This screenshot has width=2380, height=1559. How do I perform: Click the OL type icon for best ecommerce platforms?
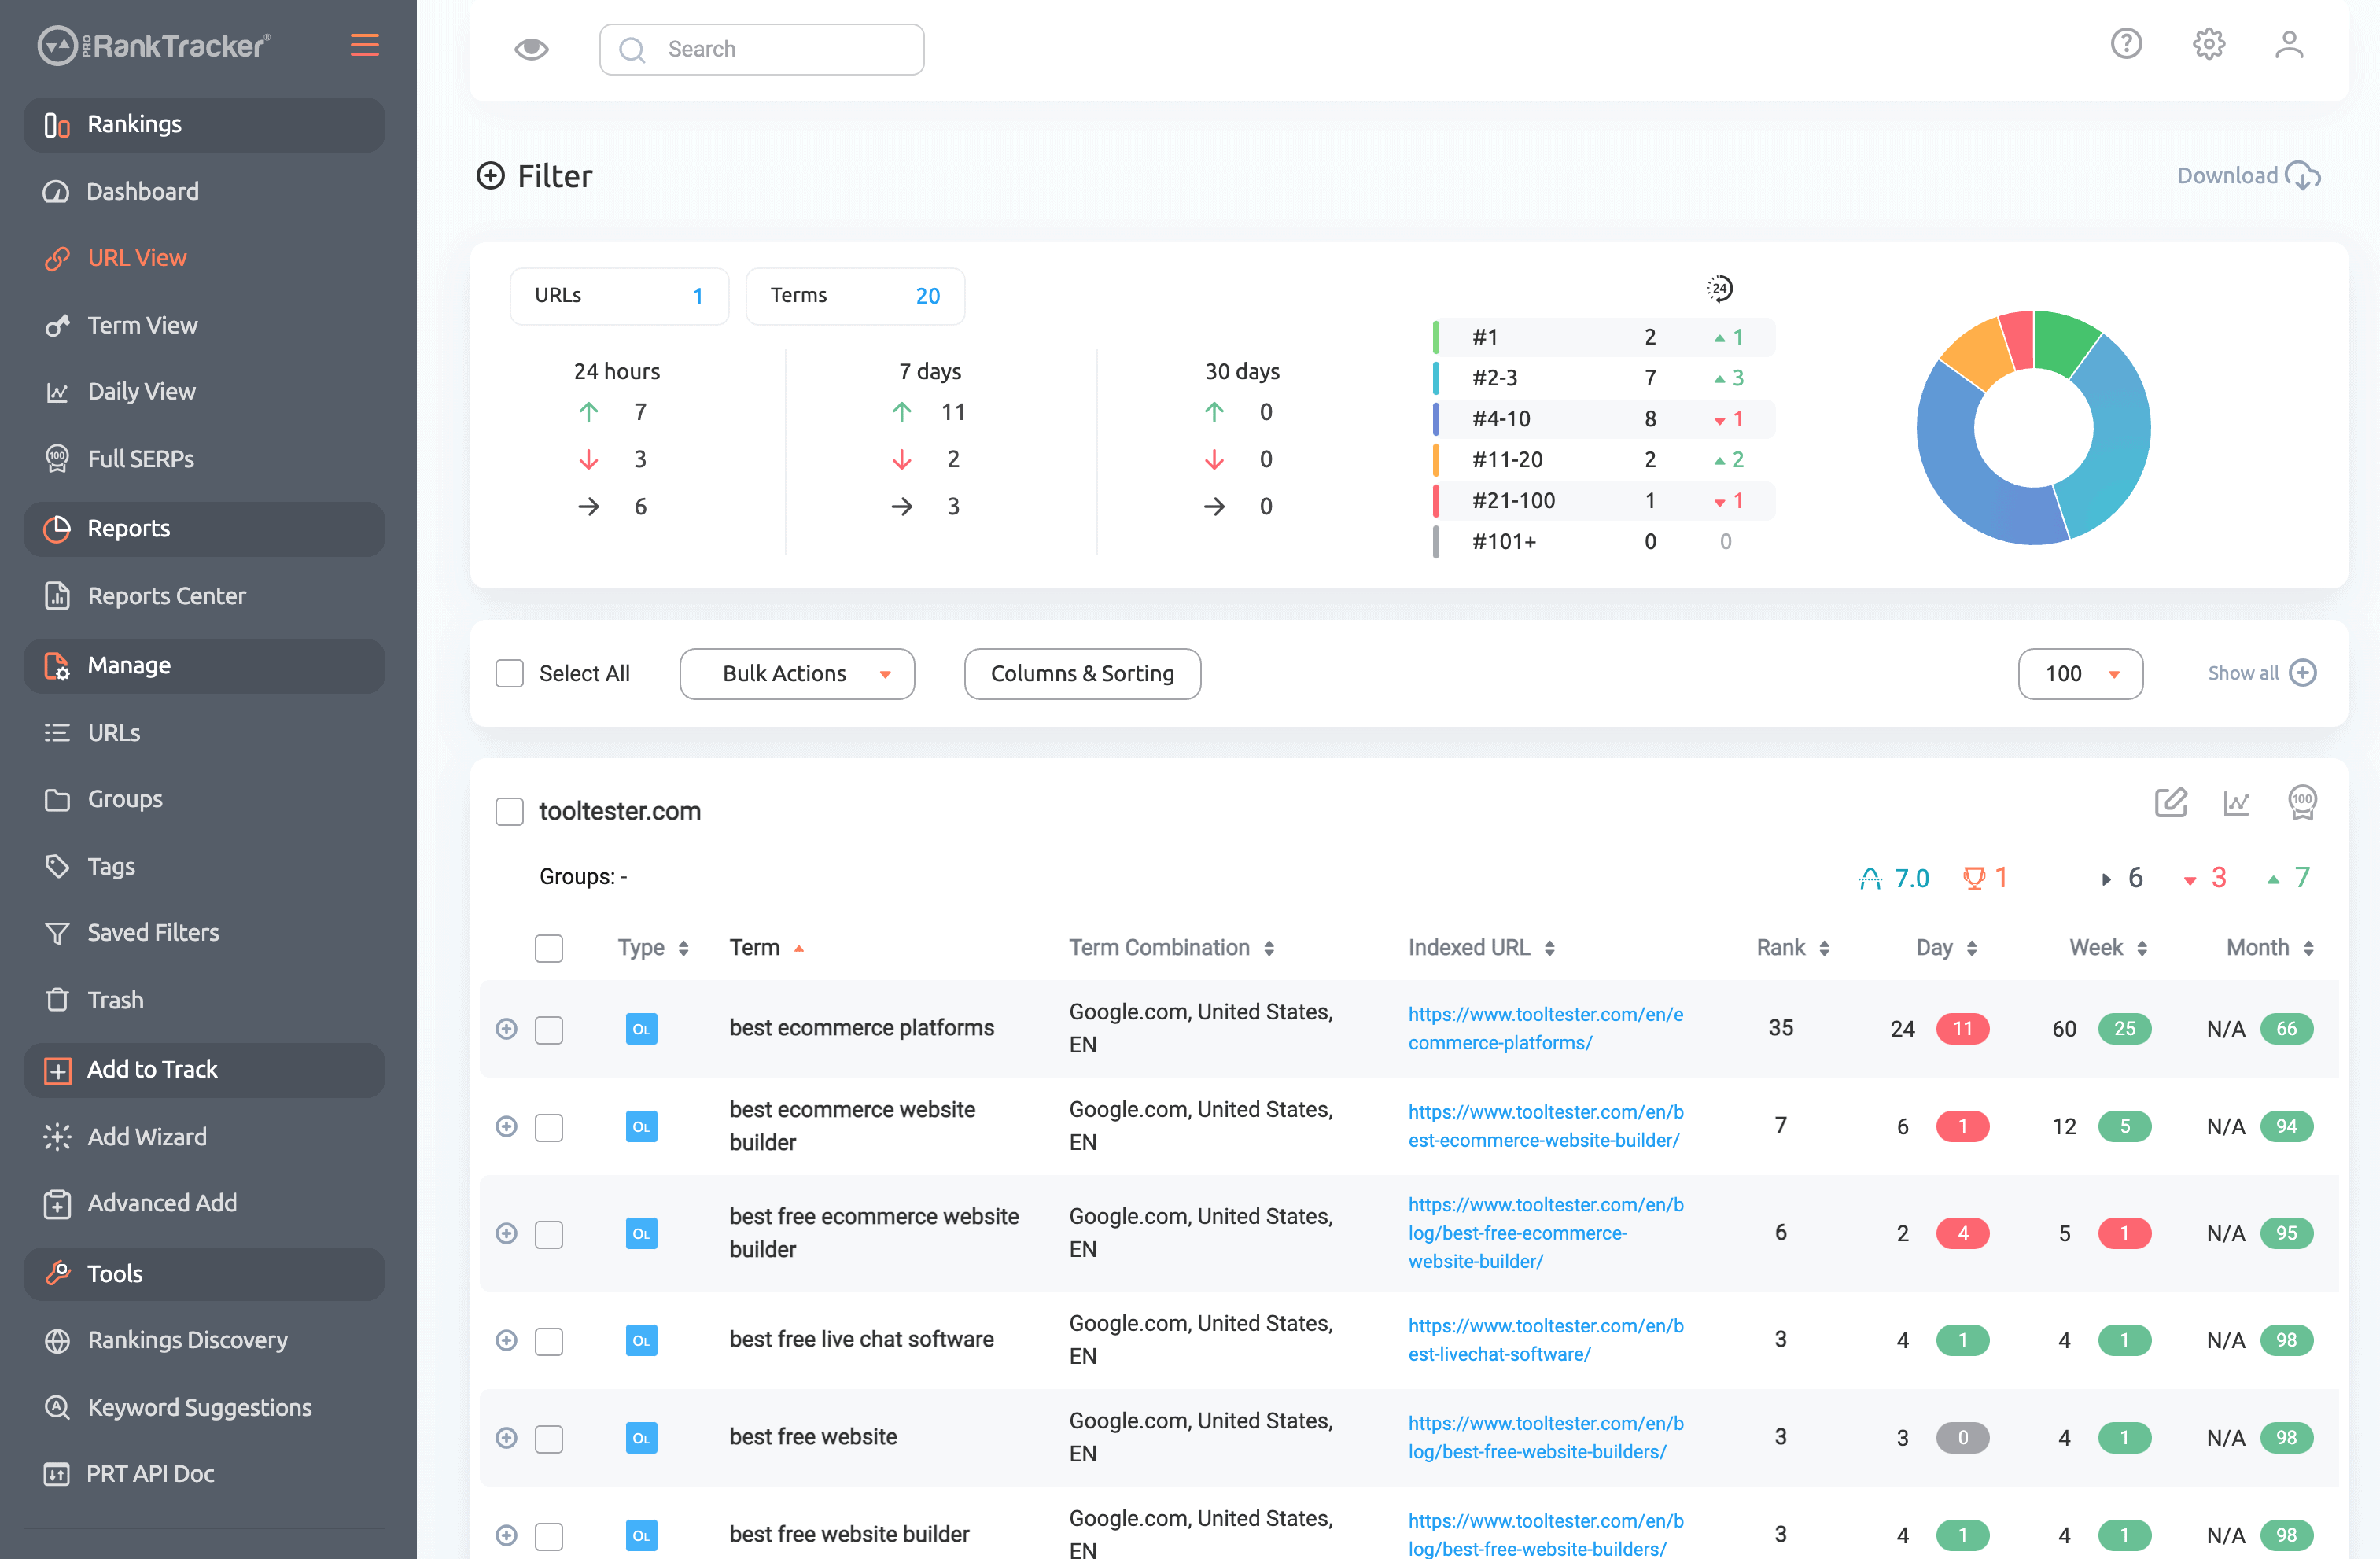[x=641, y=1028]
